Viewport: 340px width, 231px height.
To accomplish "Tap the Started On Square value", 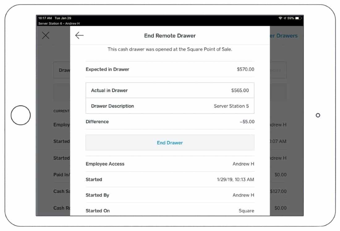I will click(x=246, y=211).
